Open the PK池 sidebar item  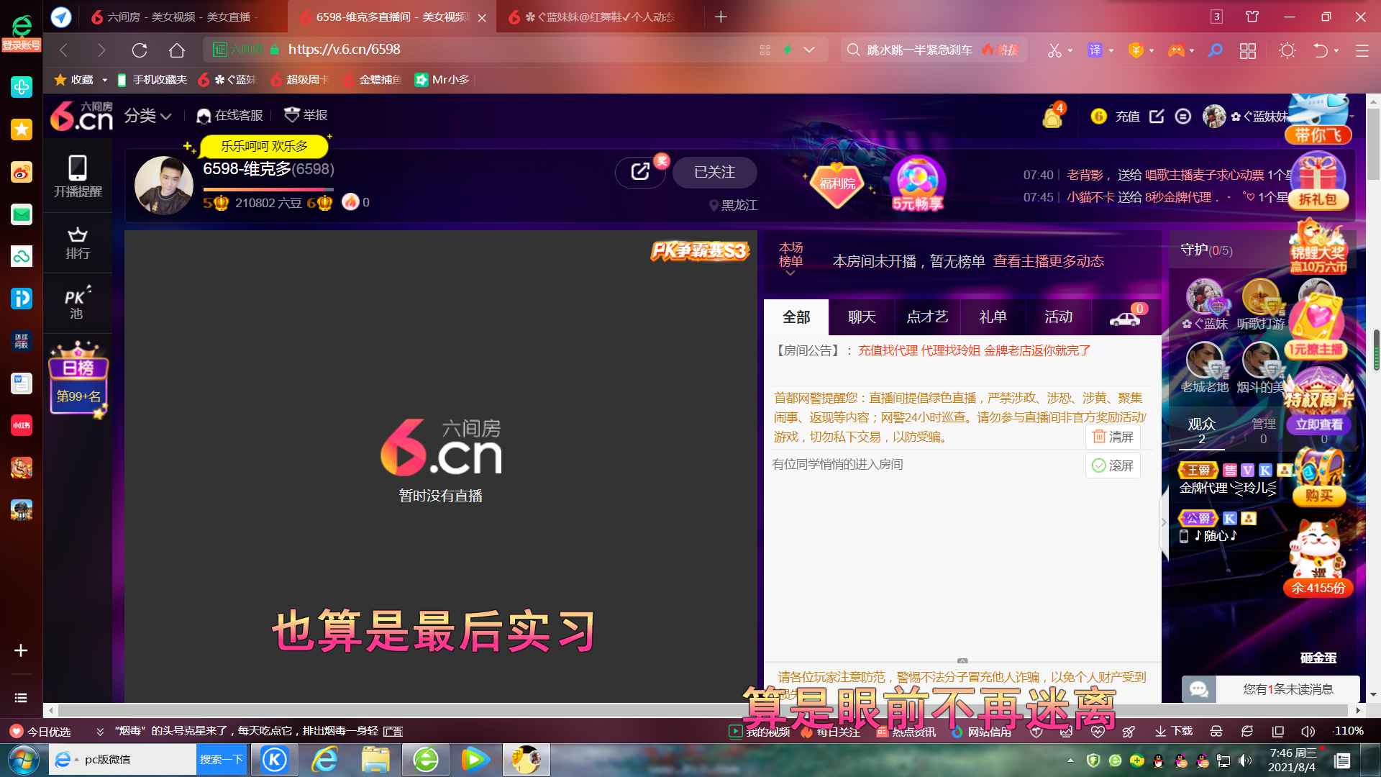[x=77, y=303]
